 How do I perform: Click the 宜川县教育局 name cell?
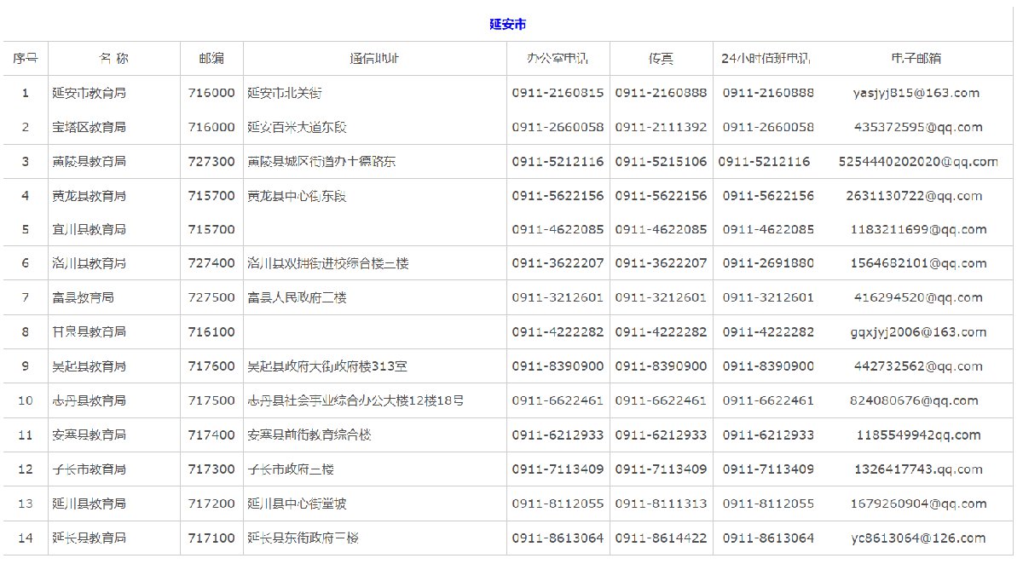89,229
